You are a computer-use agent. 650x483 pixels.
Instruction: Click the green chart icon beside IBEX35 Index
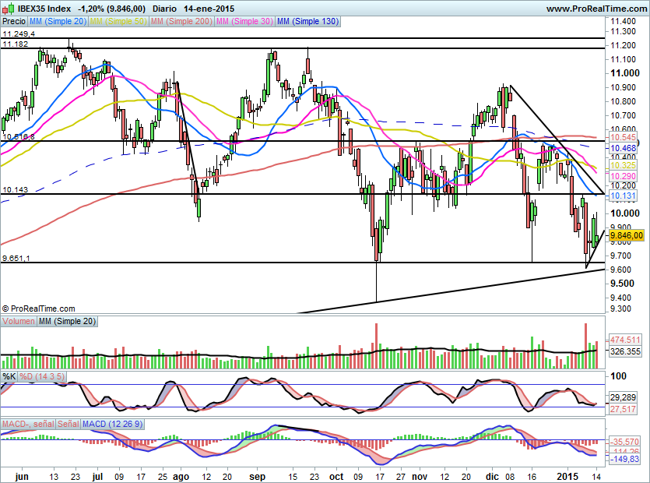point(9,8)
